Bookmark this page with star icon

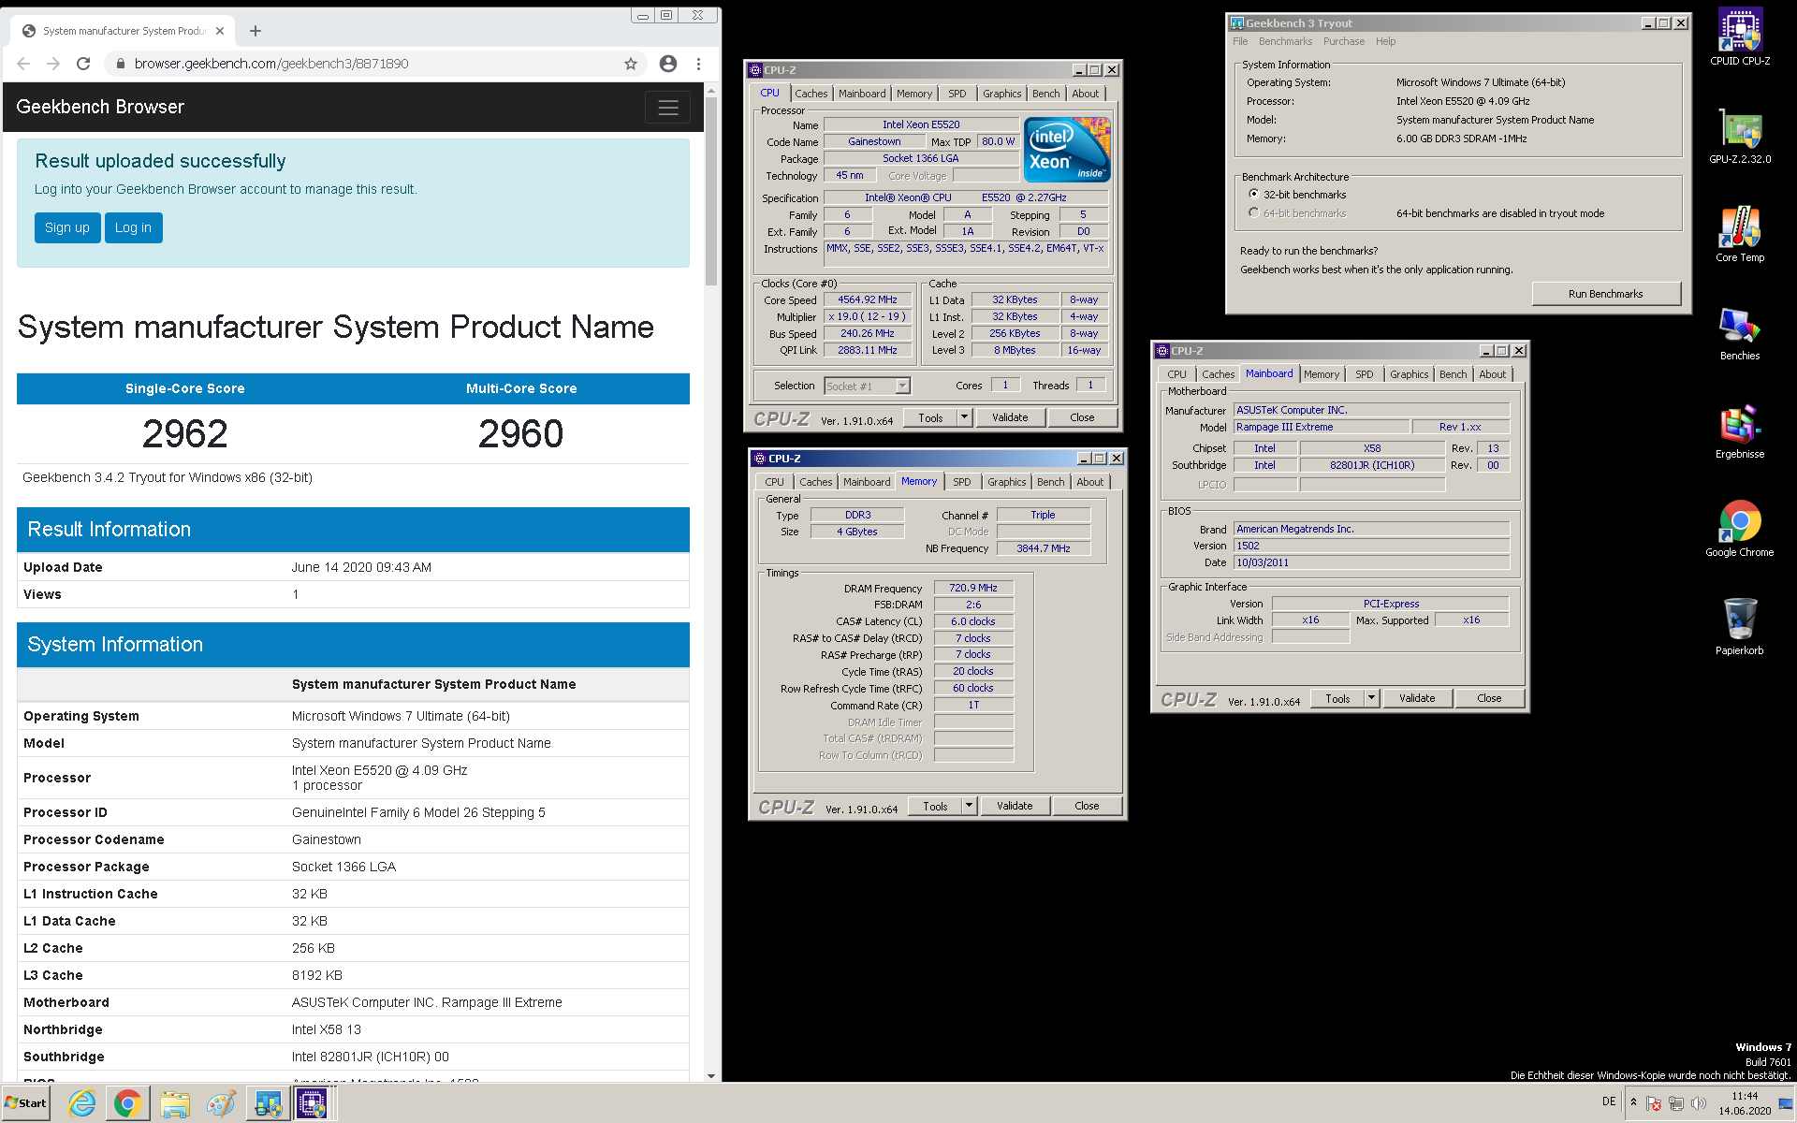pyautogui.click(x=631, y=64)
